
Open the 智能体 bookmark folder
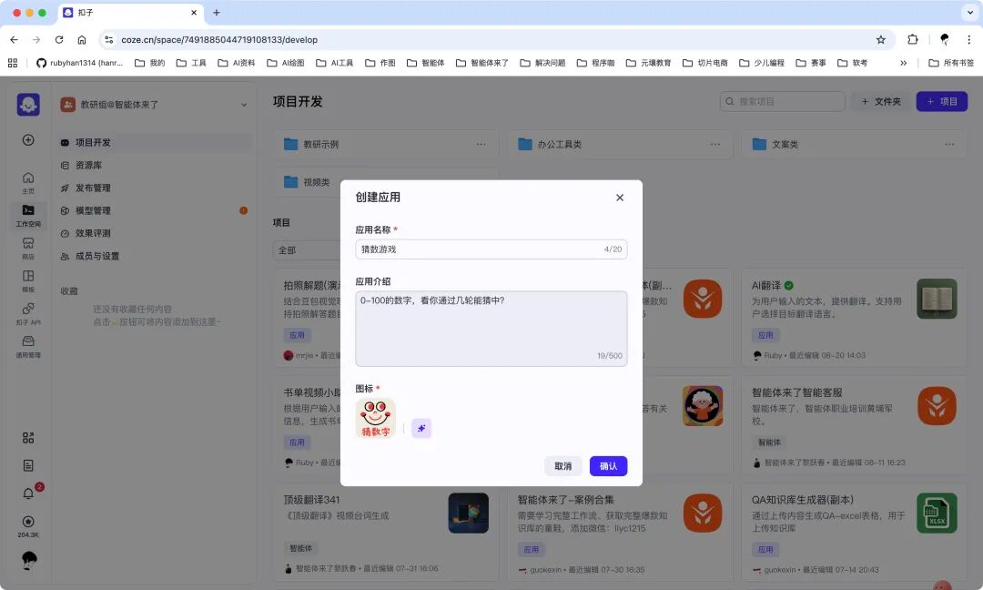coord(426,63)
